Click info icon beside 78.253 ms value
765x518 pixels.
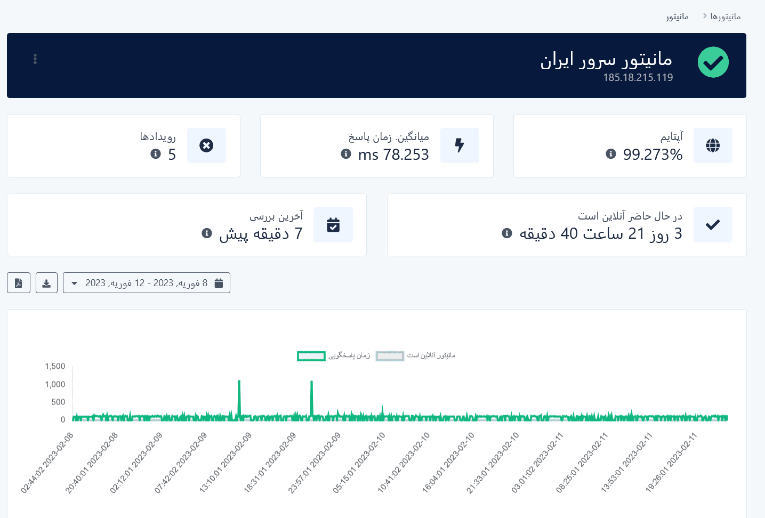point(345,154)
